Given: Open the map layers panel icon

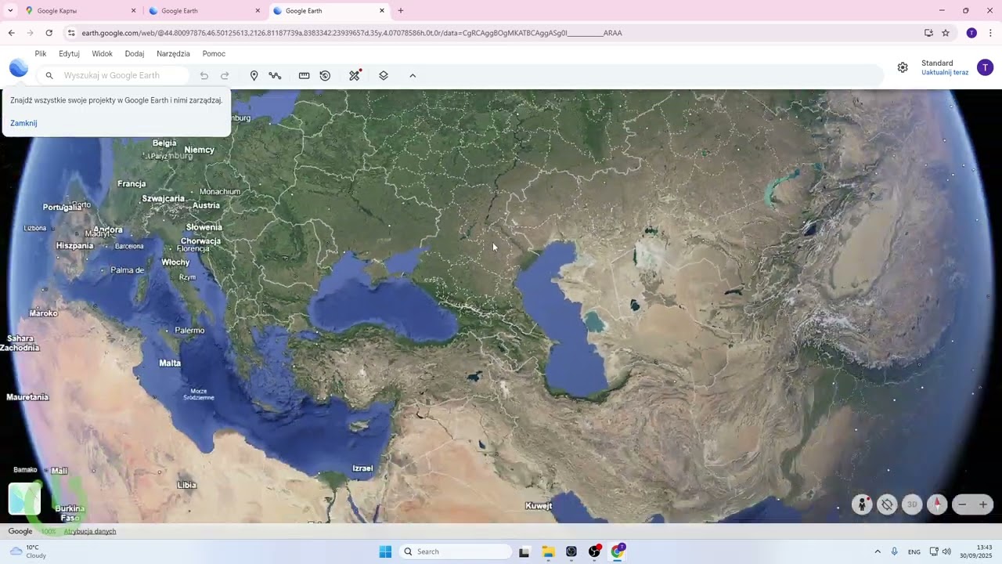Looking at the screenshot, I should point(384,76).
